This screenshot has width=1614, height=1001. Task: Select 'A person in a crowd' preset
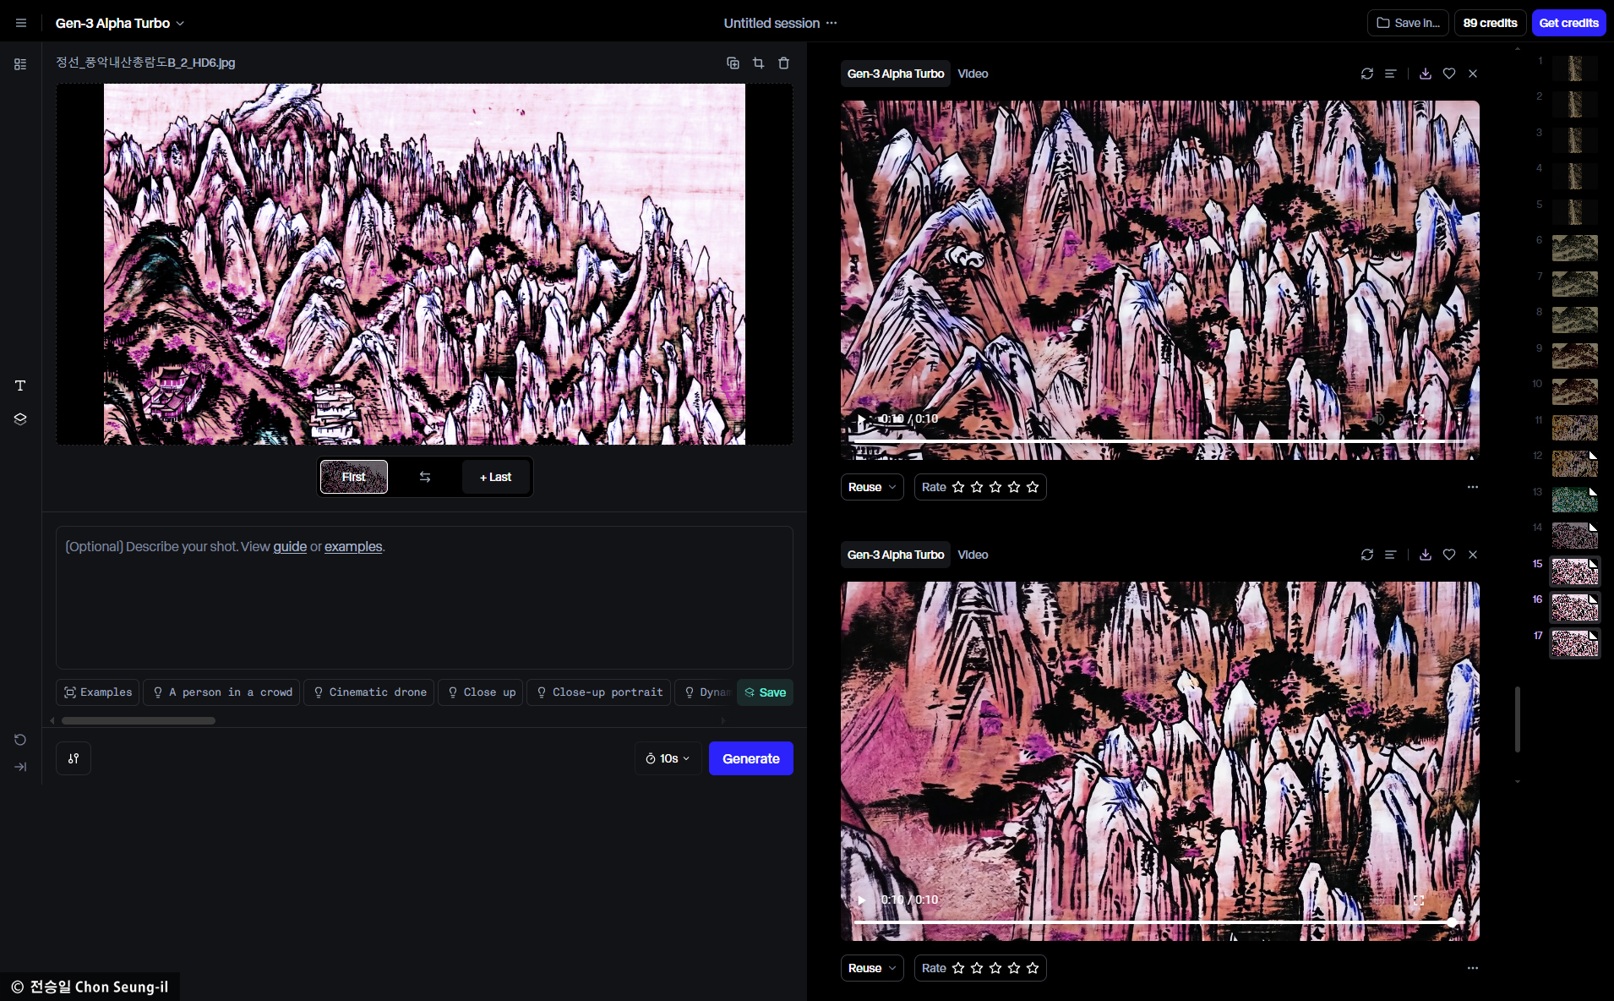click(x=221, y=692)
